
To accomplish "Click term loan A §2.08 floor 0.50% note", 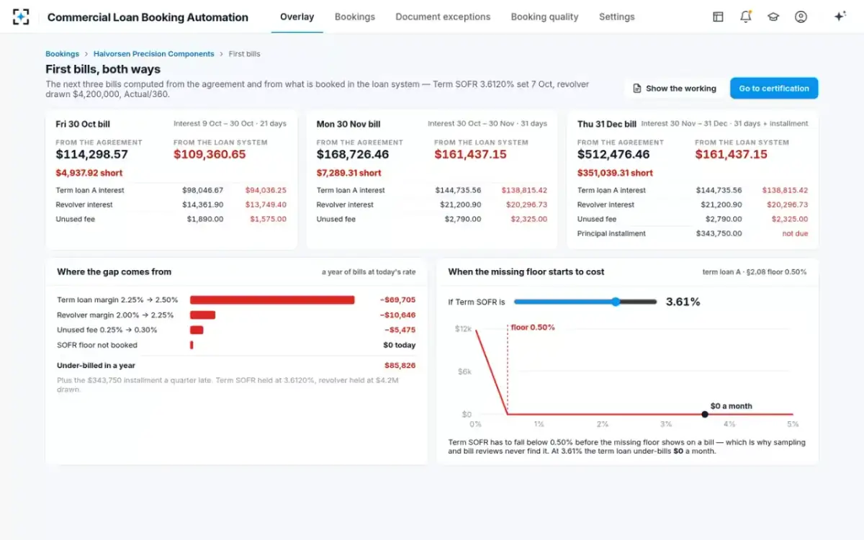I will click(x=755, y=272).
